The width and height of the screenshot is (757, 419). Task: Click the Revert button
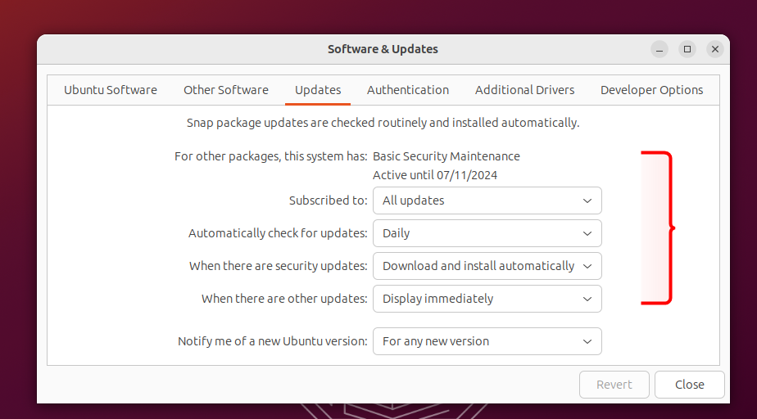coord(614,385)
